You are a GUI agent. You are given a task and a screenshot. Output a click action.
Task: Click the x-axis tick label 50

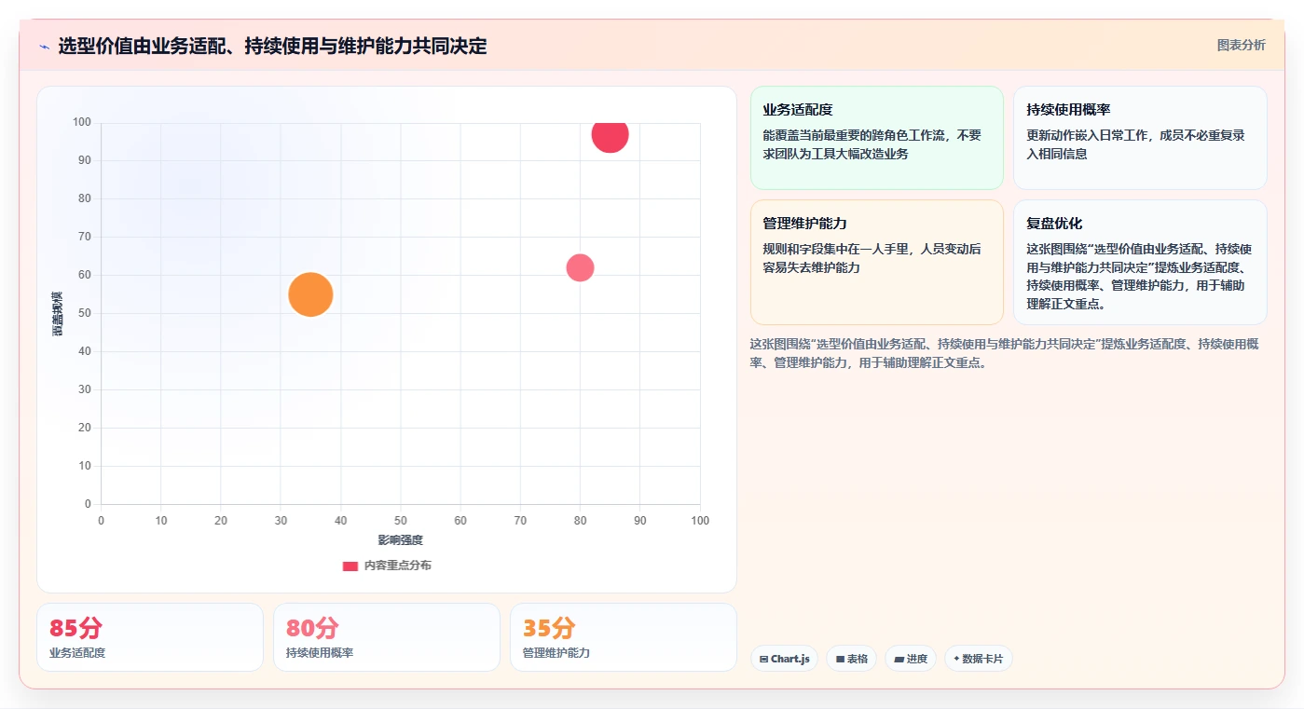(x=400, y=520)
